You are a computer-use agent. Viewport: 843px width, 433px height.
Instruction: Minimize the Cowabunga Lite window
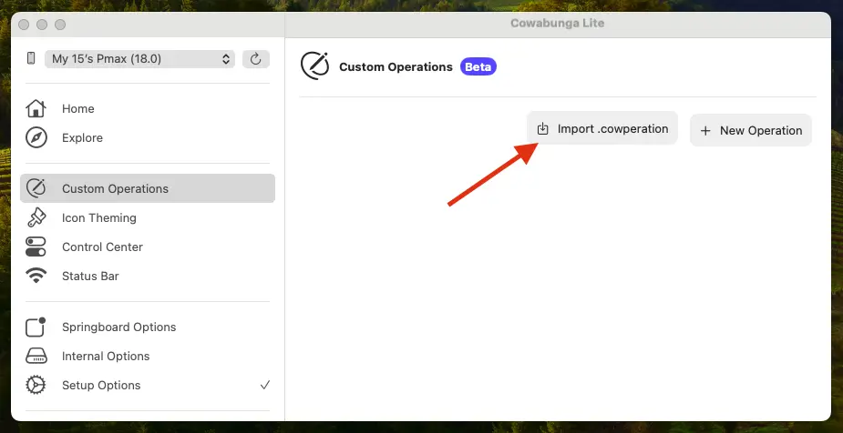coord(42,25)
